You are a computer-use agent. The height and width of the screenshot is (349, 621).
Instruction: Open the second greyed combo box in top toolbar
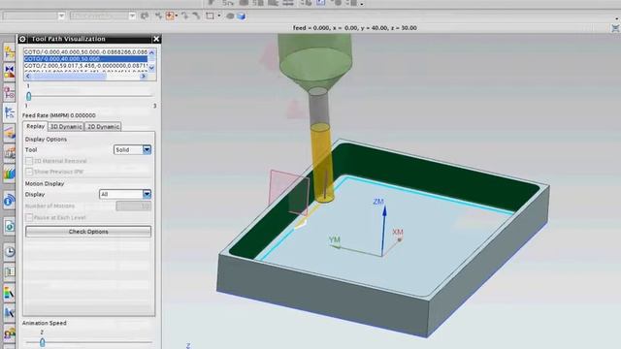tap(103, 16)
